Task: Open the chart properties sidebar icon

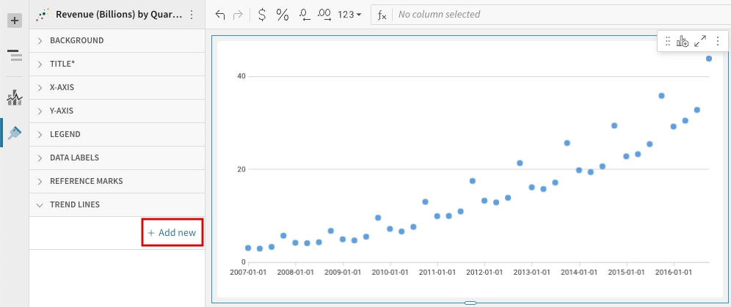Action: [x=14, y=97]
